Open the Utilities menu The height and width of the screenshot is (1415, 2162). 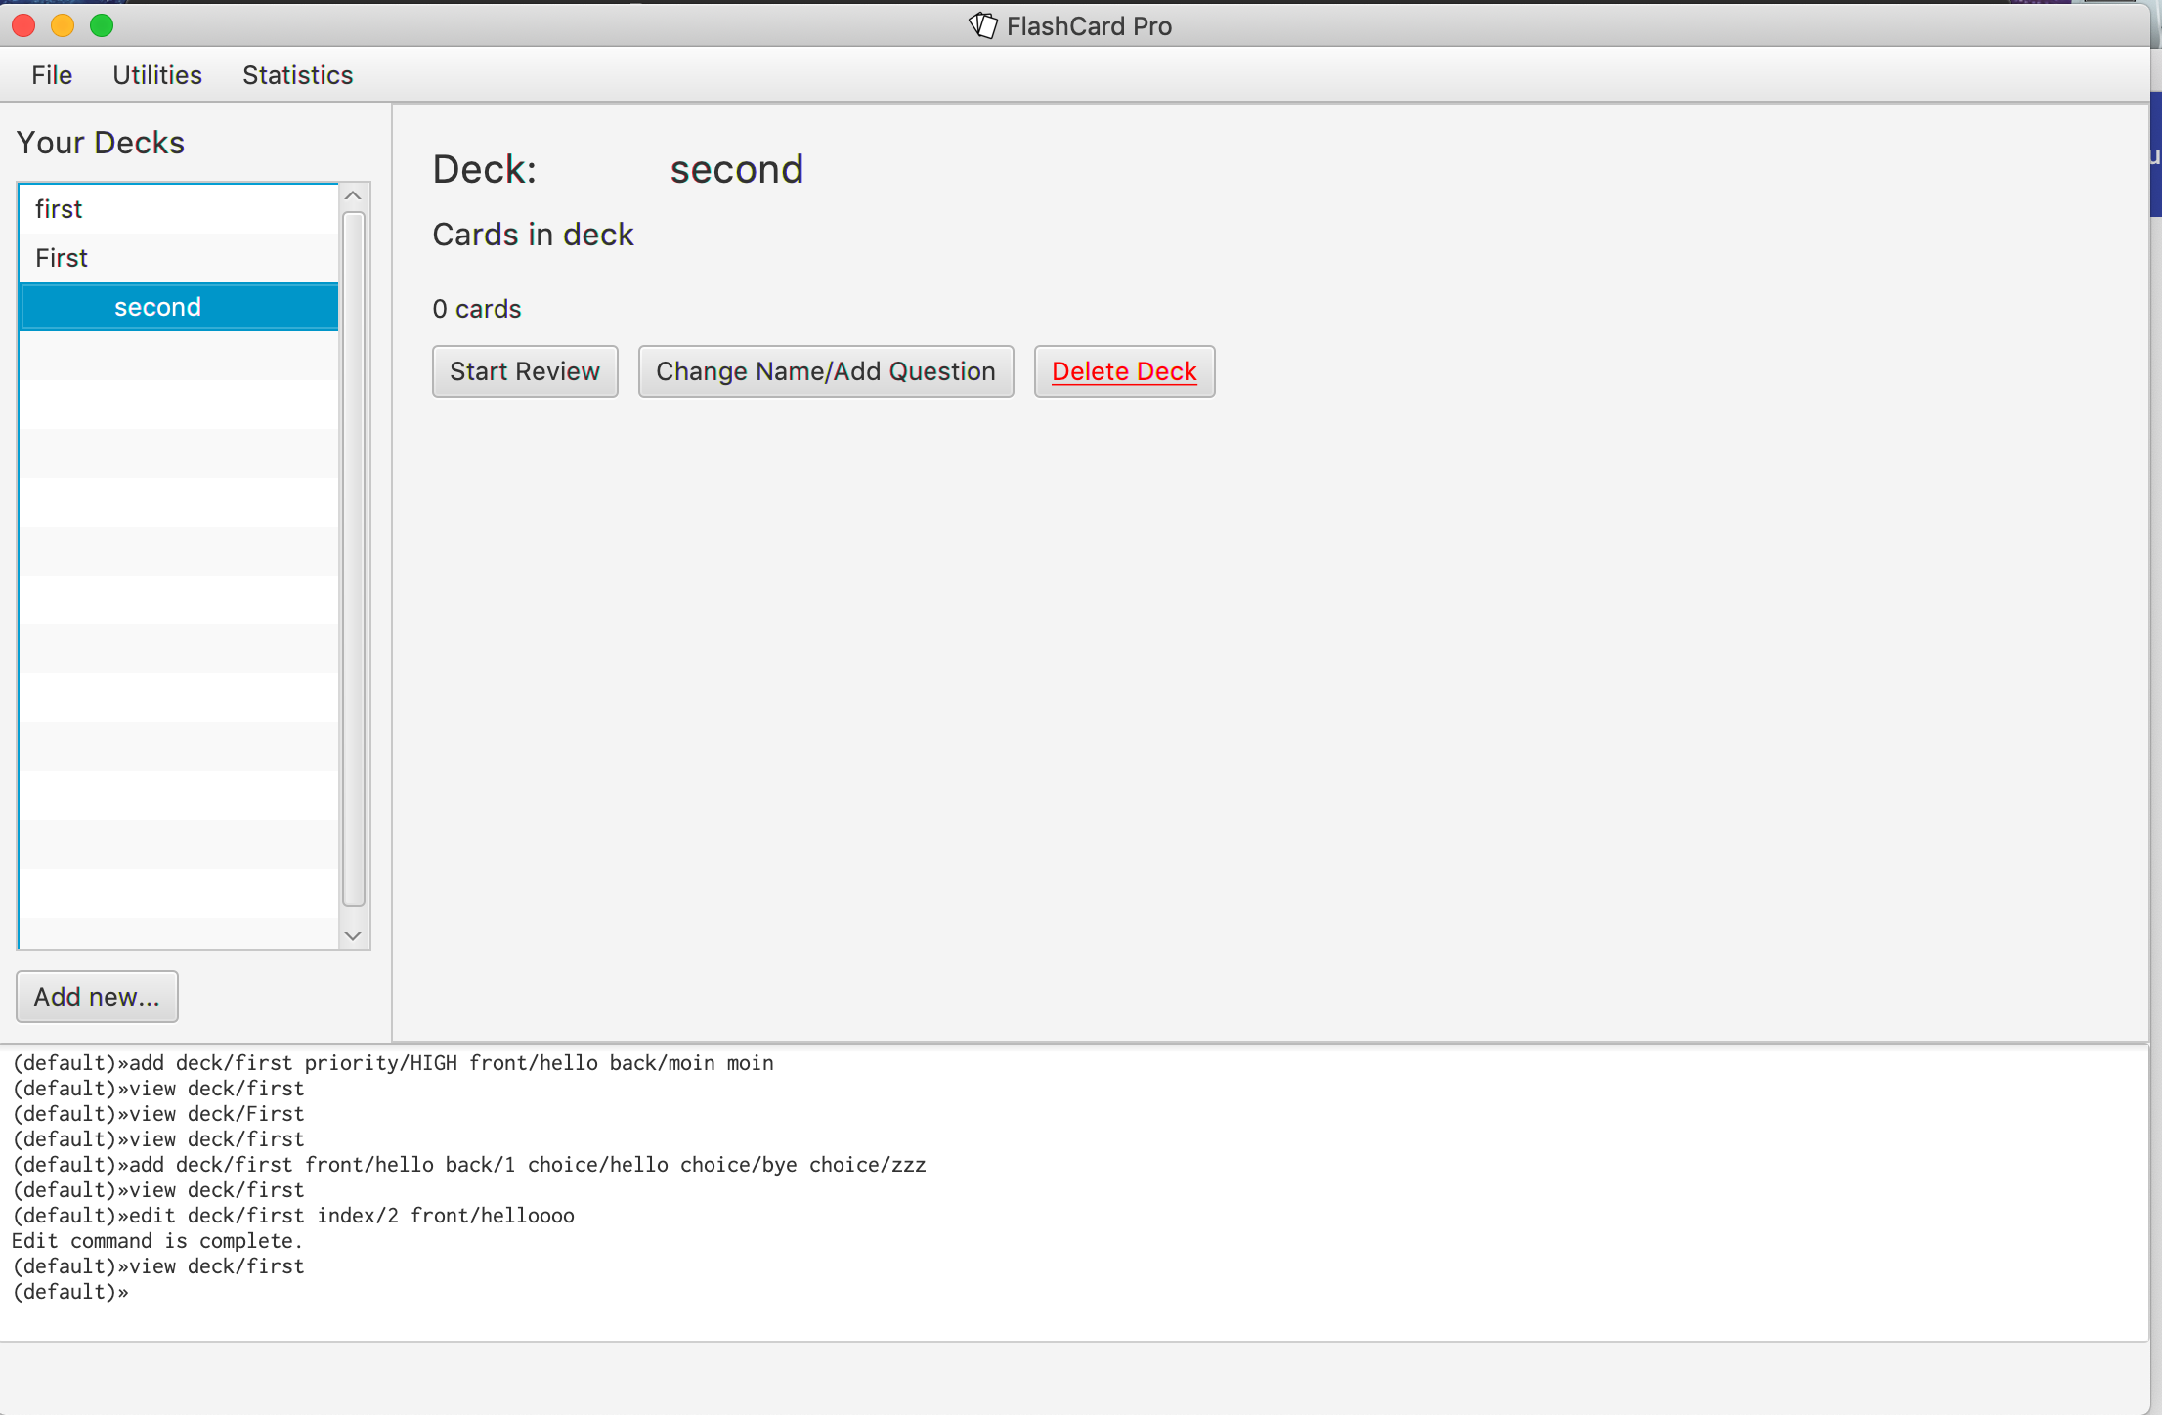[x=157, y=75]
